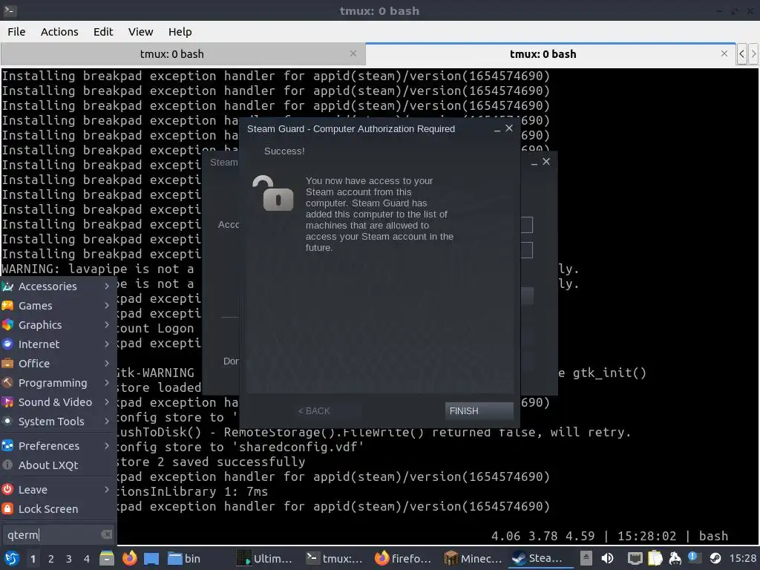
Task: Switch to virtual desktop 4
Action: [87, 559]
